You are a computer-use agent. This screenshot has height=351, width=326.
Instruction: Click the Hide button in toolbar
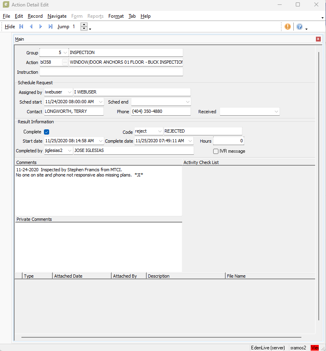(10, 27)
